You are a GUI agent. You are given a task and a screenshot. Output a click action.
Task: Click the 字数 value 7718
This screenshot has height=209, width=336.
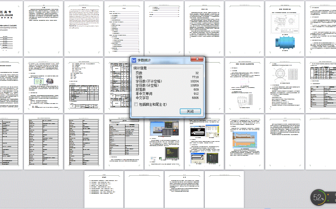[195, 77]
